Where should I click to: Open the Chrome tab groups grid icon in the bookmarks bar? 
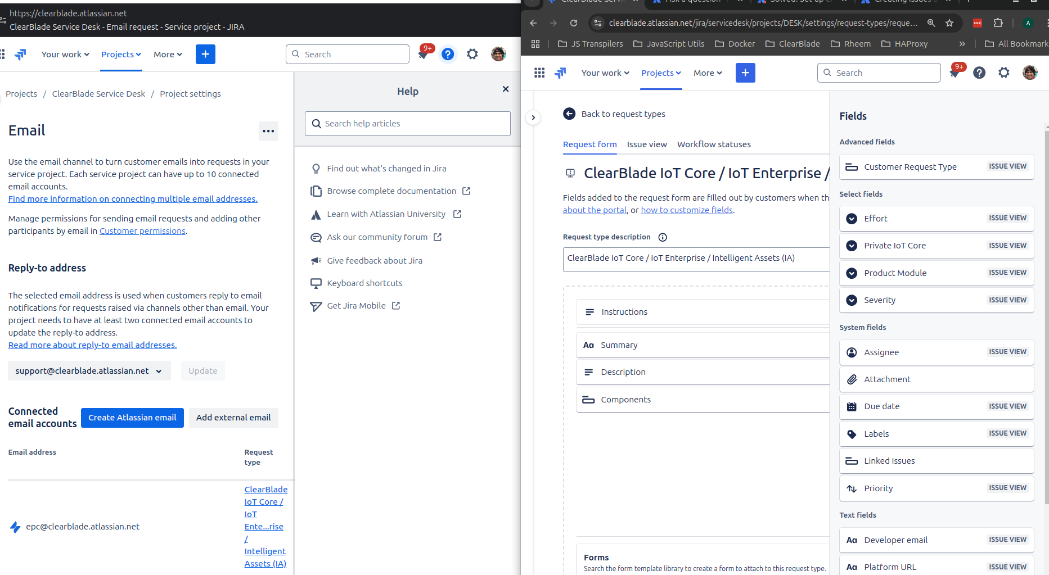point(535,44)
